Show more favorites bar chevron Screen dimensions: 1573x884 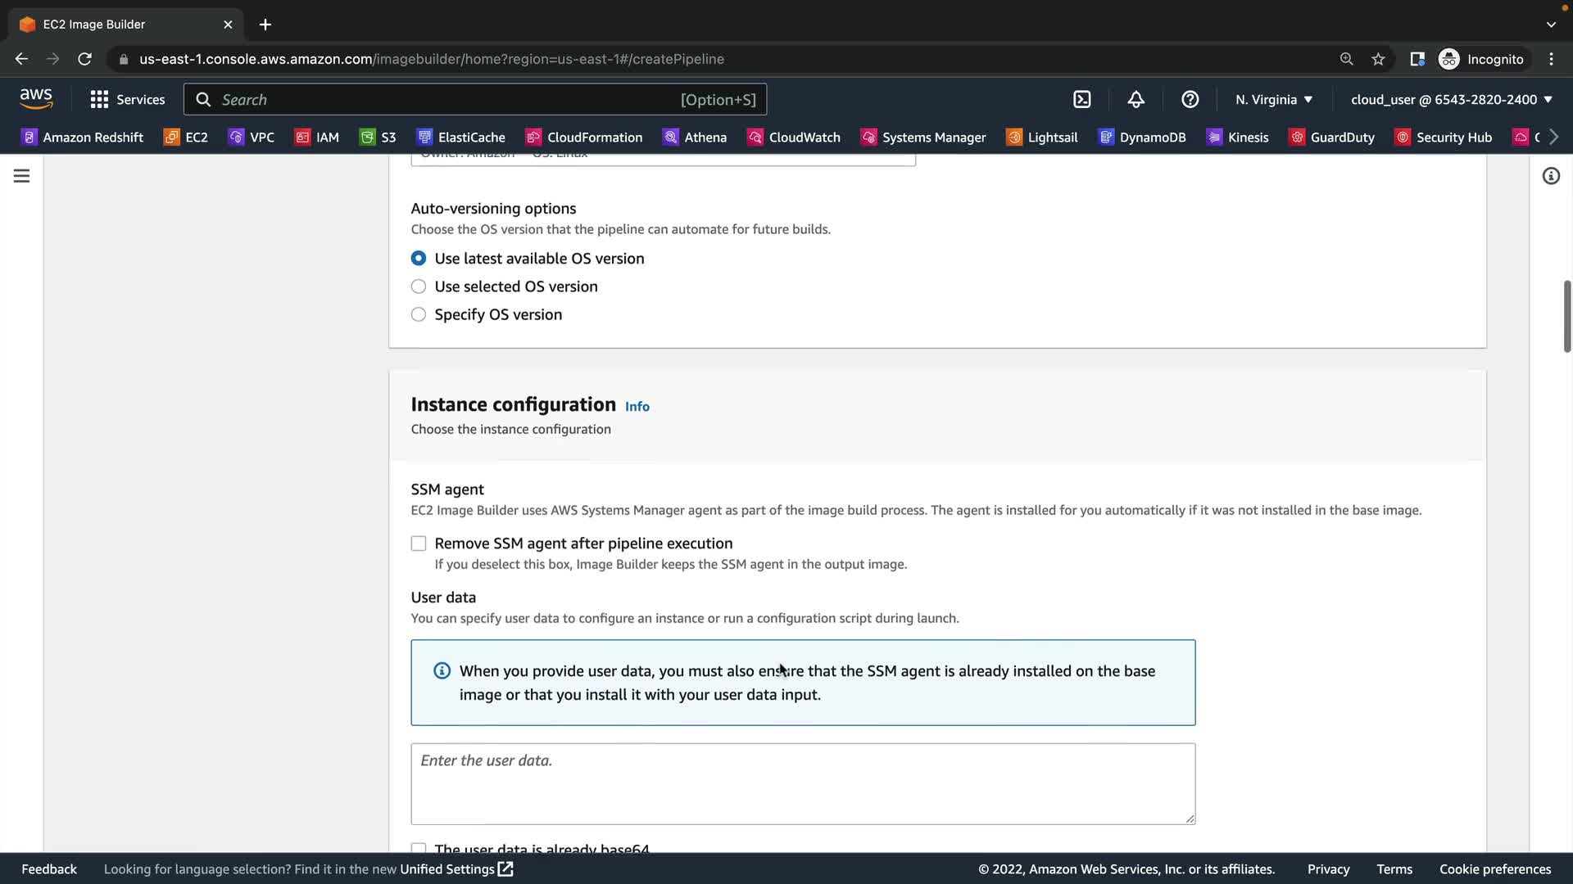(1553, 137)
